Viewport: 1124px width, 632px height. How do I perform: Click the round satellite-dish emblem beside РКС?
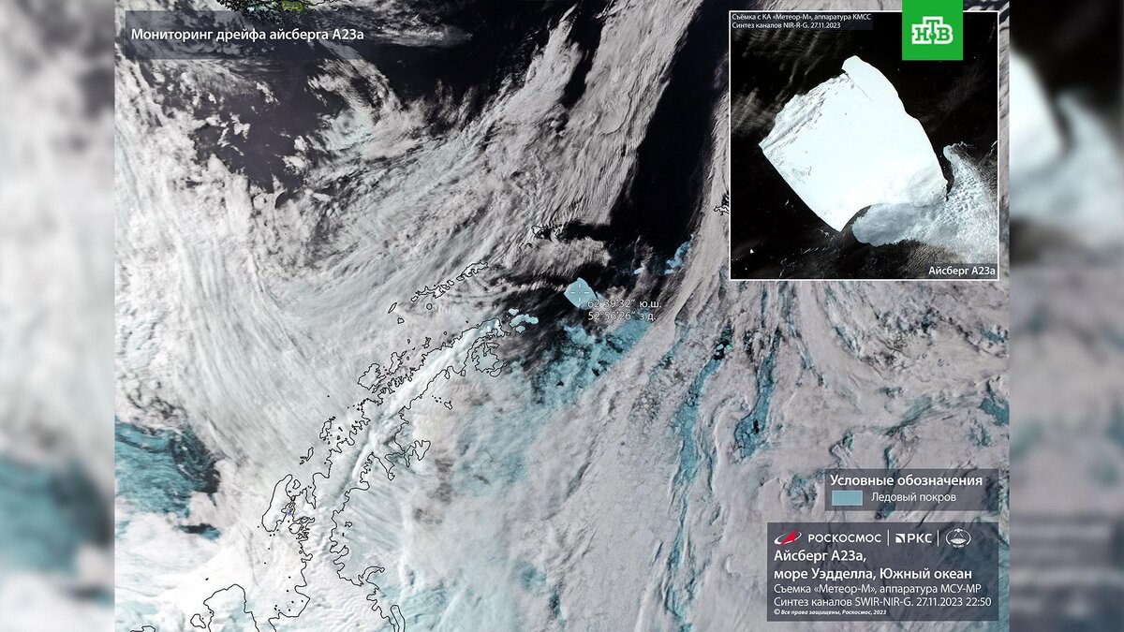click(957, 537)
